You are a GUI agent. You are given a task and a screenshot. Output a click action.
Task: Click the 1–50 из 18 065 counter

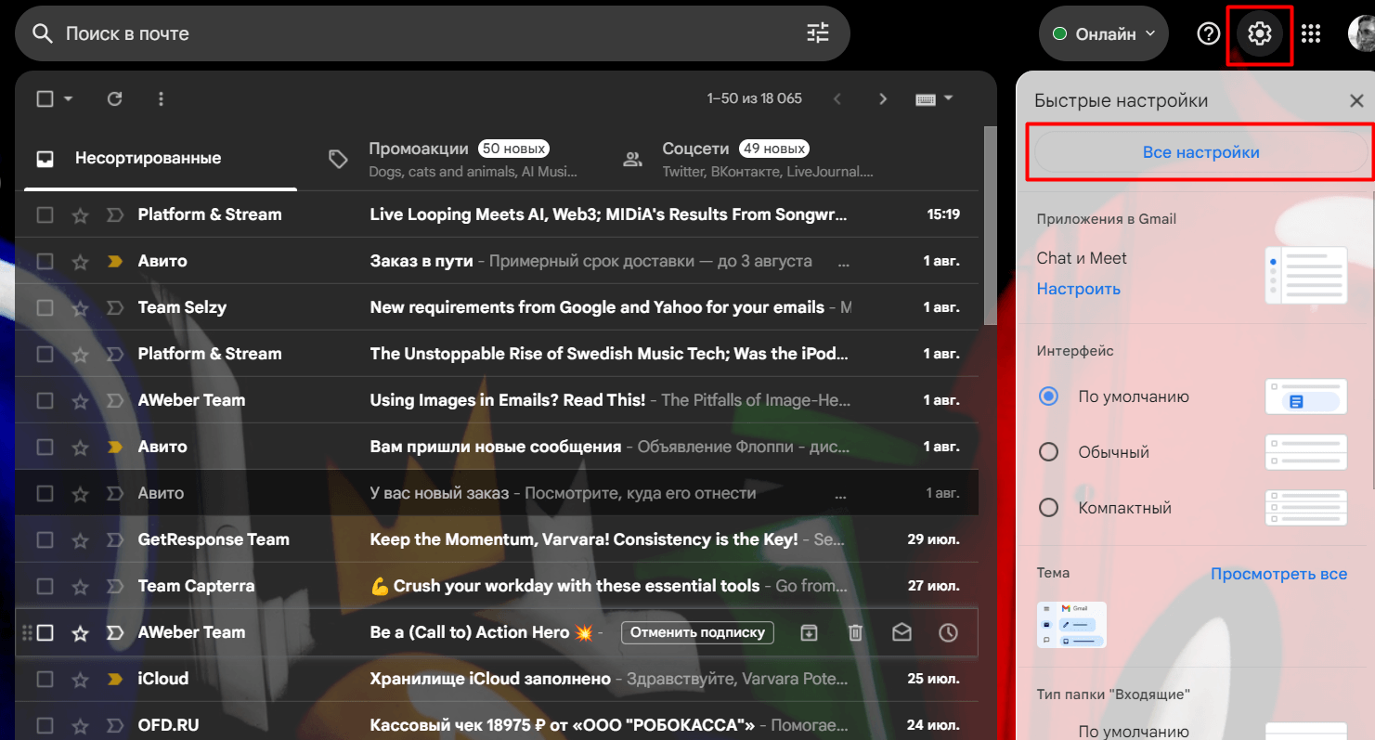[x=754, y=98]
